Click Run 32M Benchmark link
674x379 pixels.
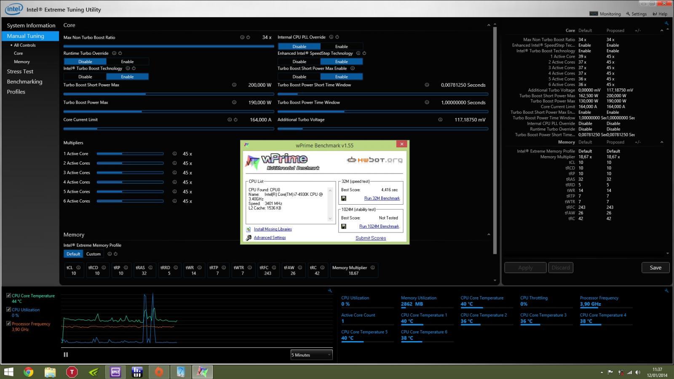[x=382, y=198]
